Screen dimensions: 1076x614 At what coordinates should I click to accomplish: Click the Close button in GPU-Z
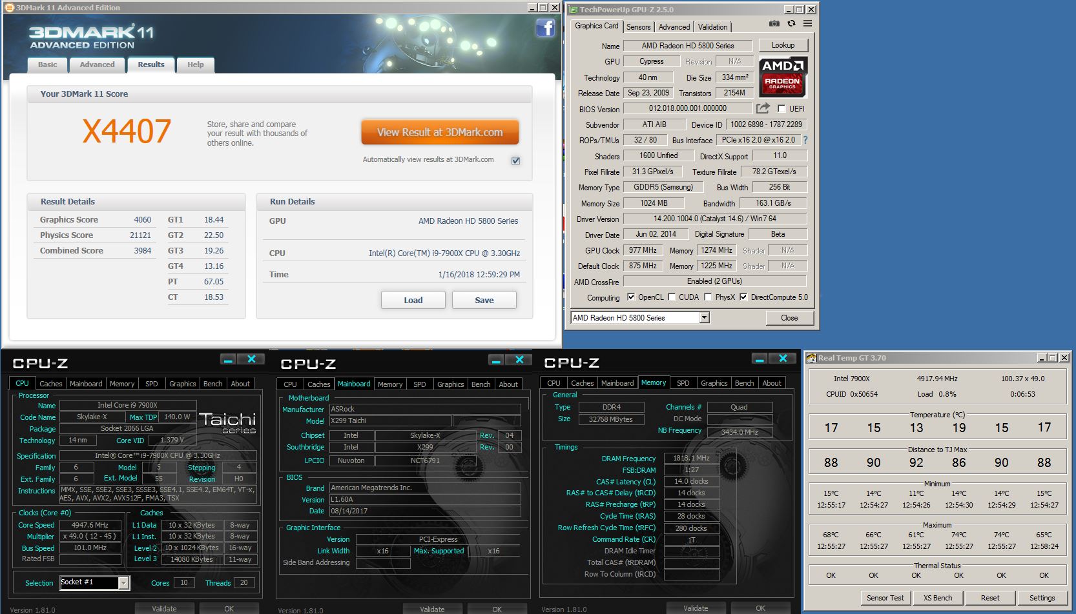coord(789,317)
